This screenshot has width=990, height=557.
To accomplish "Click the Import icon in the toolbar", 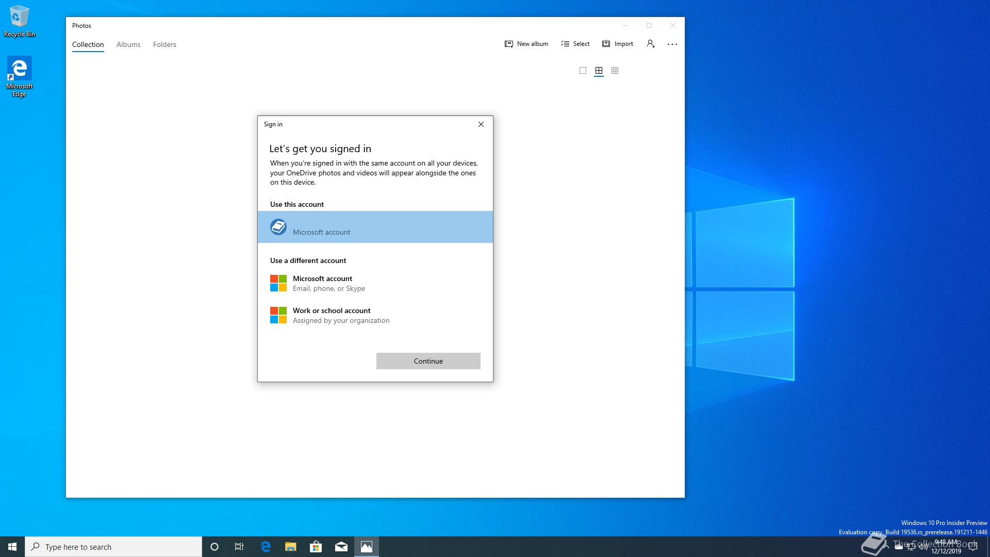I will [x=606, y=44].
